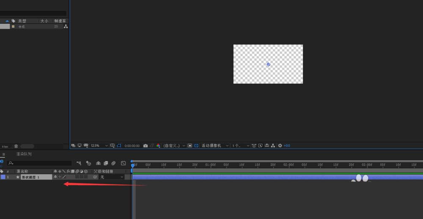The width and height of the screenshot is (423, 219).
Task: Delete selected project items with trash icon
Action: tap(16, 146)
